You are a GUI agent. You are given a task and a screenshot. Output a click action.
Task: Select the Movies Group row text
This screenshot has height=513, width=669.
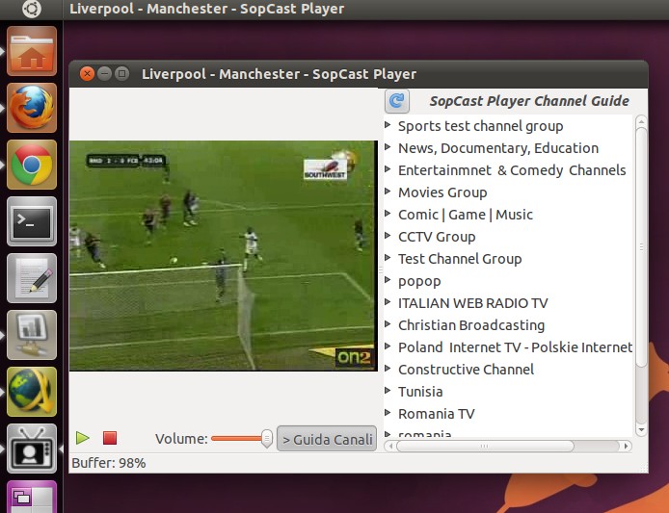pos(442,192)
